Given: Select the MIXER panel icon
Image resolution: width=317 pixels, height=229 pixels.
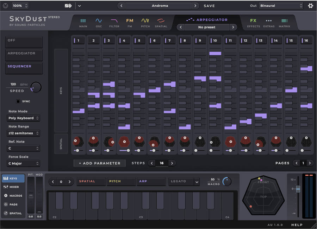Looking at the screenshot, I should pos(13,187).
